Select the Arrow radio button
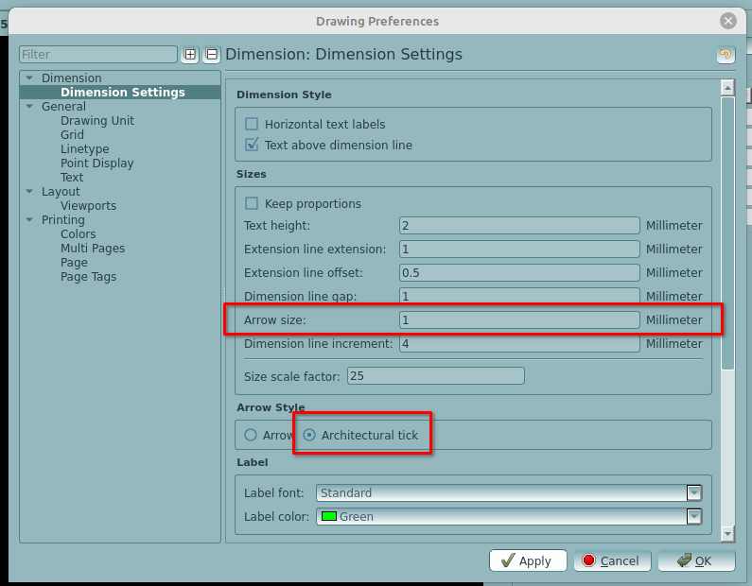752x586 pixels. coord(251,435)
